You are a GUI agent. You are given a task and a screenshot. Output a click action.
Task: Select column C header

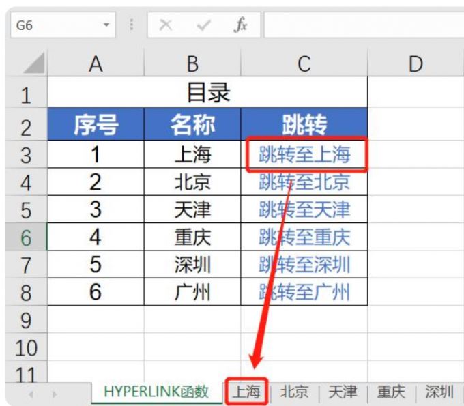click(304, 63)
